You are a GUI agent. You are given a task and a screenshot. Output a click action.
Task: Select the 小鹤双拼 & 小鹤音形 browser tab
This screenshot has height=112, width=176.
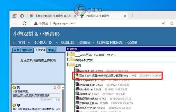(x=103, y=16)
